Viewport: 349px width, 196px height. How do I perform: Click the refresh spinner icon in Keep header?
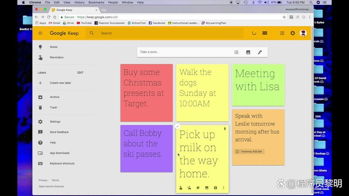254,33
